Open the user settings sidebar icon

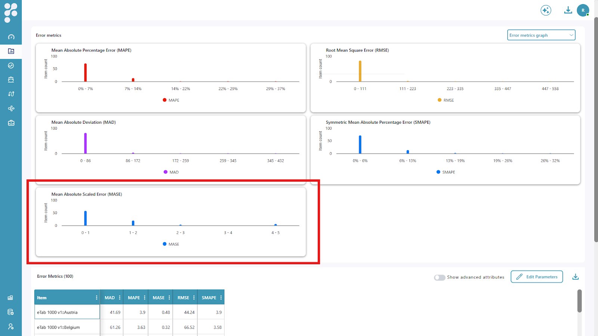[x=10, y=326]
